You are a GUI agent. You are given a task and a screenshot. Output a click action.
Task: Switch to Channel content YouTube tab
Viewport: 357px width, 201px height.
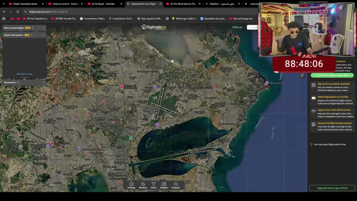(66, 4)
